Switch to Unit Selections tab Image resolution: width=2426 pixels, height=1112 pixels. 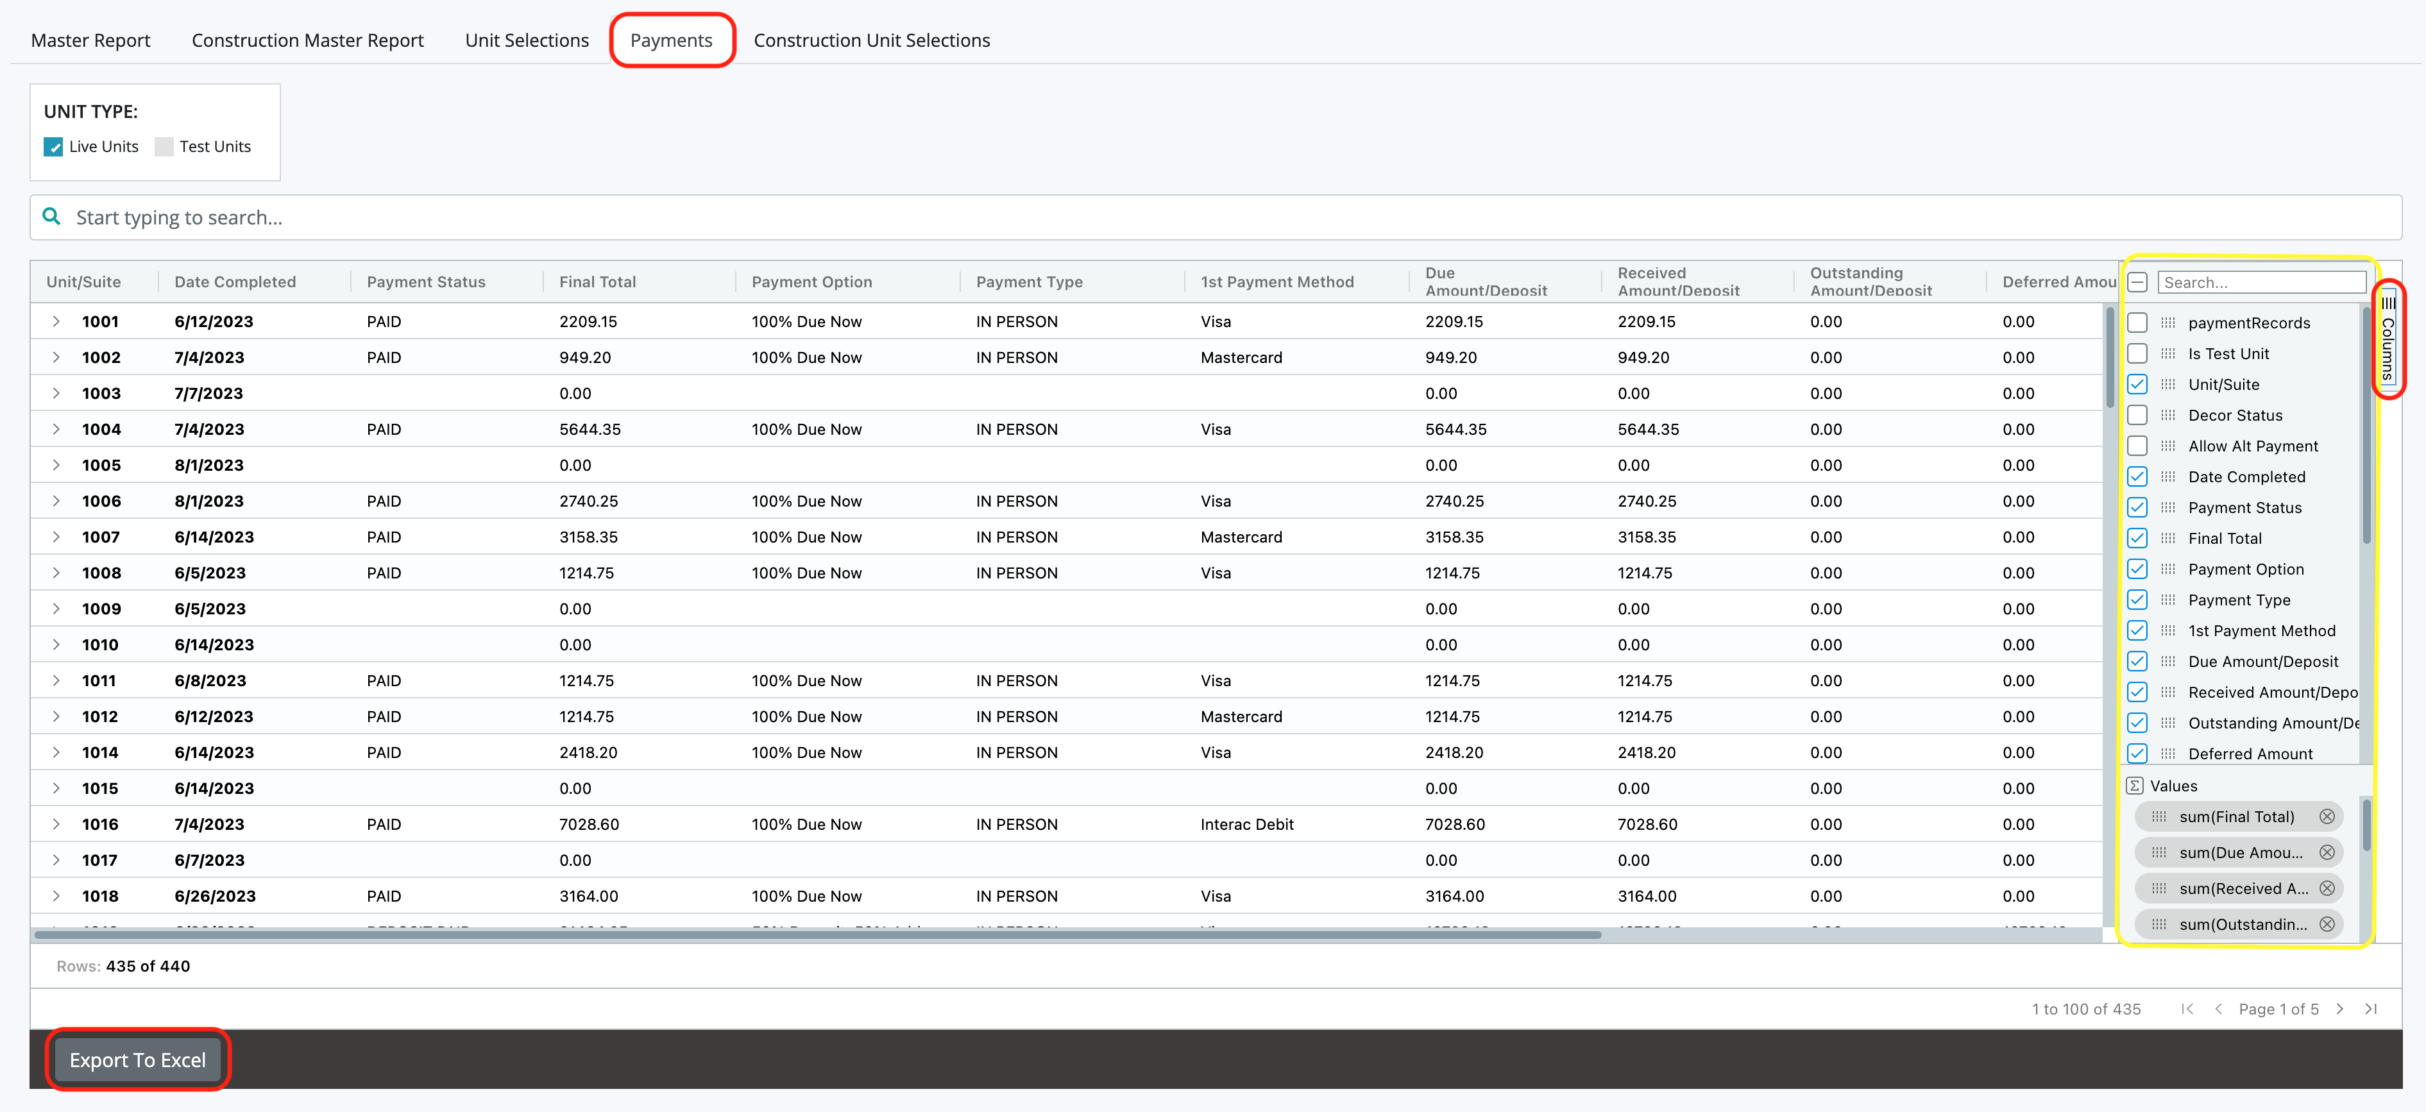[x=527, y=40]
